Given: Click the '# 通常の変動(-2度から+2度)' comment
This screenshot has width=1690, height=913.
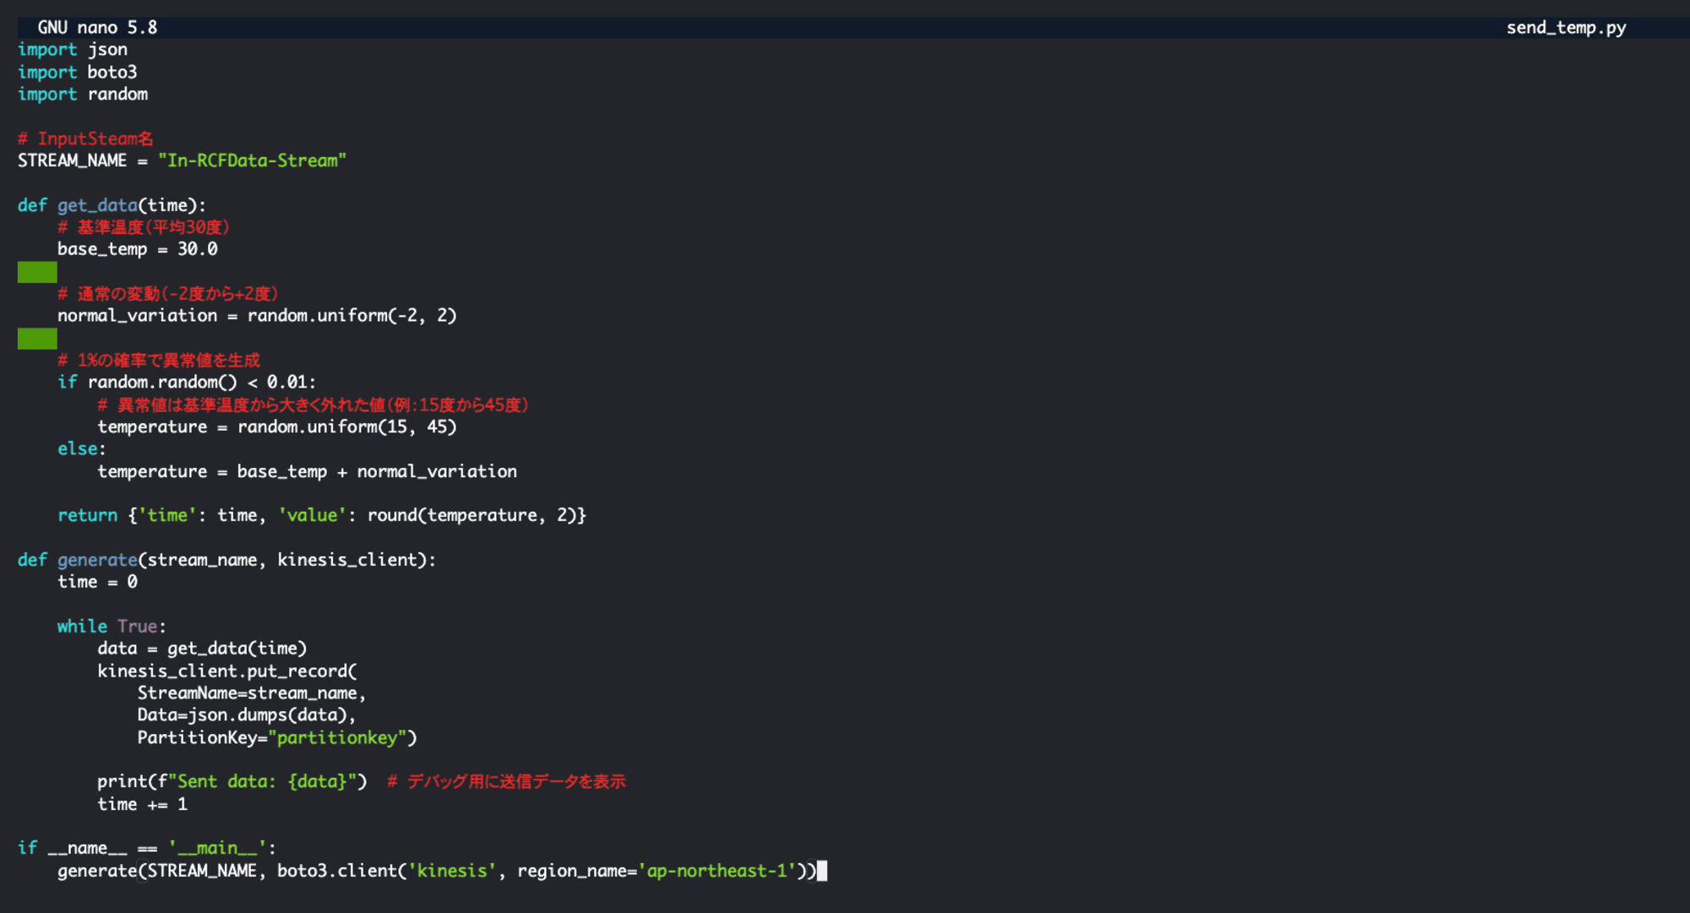Looking at the screenshot, I should [167, 294].
